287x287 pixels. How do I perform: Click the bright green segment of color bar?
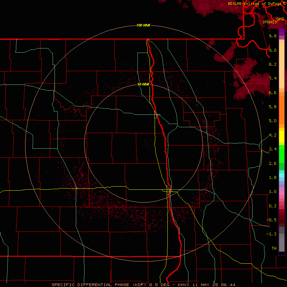(282, 154)
